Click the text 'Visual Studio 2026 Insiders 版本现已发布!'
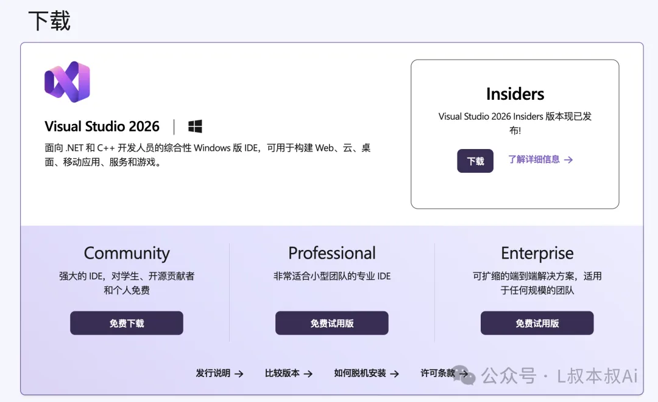The height and width of the screenshot is (402, 658). click(515, 123)
